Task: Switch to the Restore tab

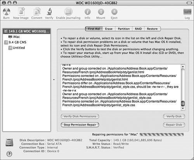Action: click(152, 29)
